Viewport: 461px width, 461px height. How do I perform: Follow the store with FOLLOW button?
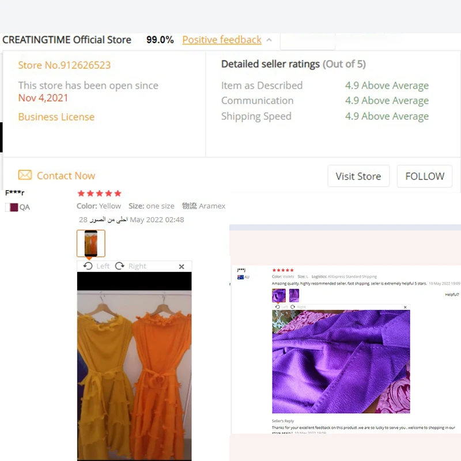point(425,176)
